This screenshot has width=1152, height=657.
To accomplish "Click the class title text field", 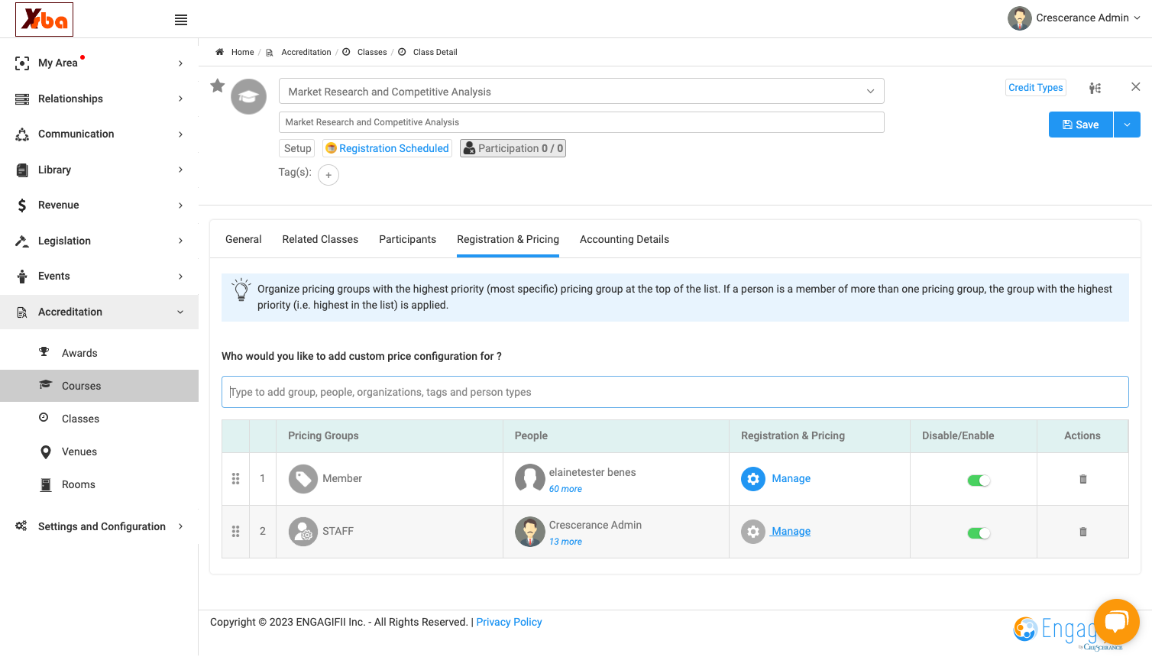I will (x=581, y=122).
